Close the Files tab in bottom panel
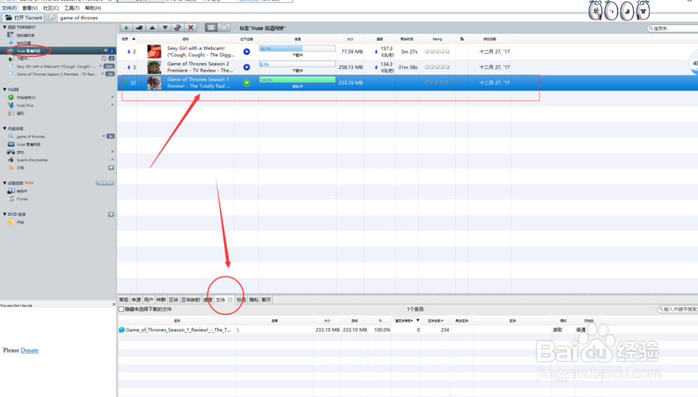The width and height of the screenshot is (698, 397). (230, 299)
